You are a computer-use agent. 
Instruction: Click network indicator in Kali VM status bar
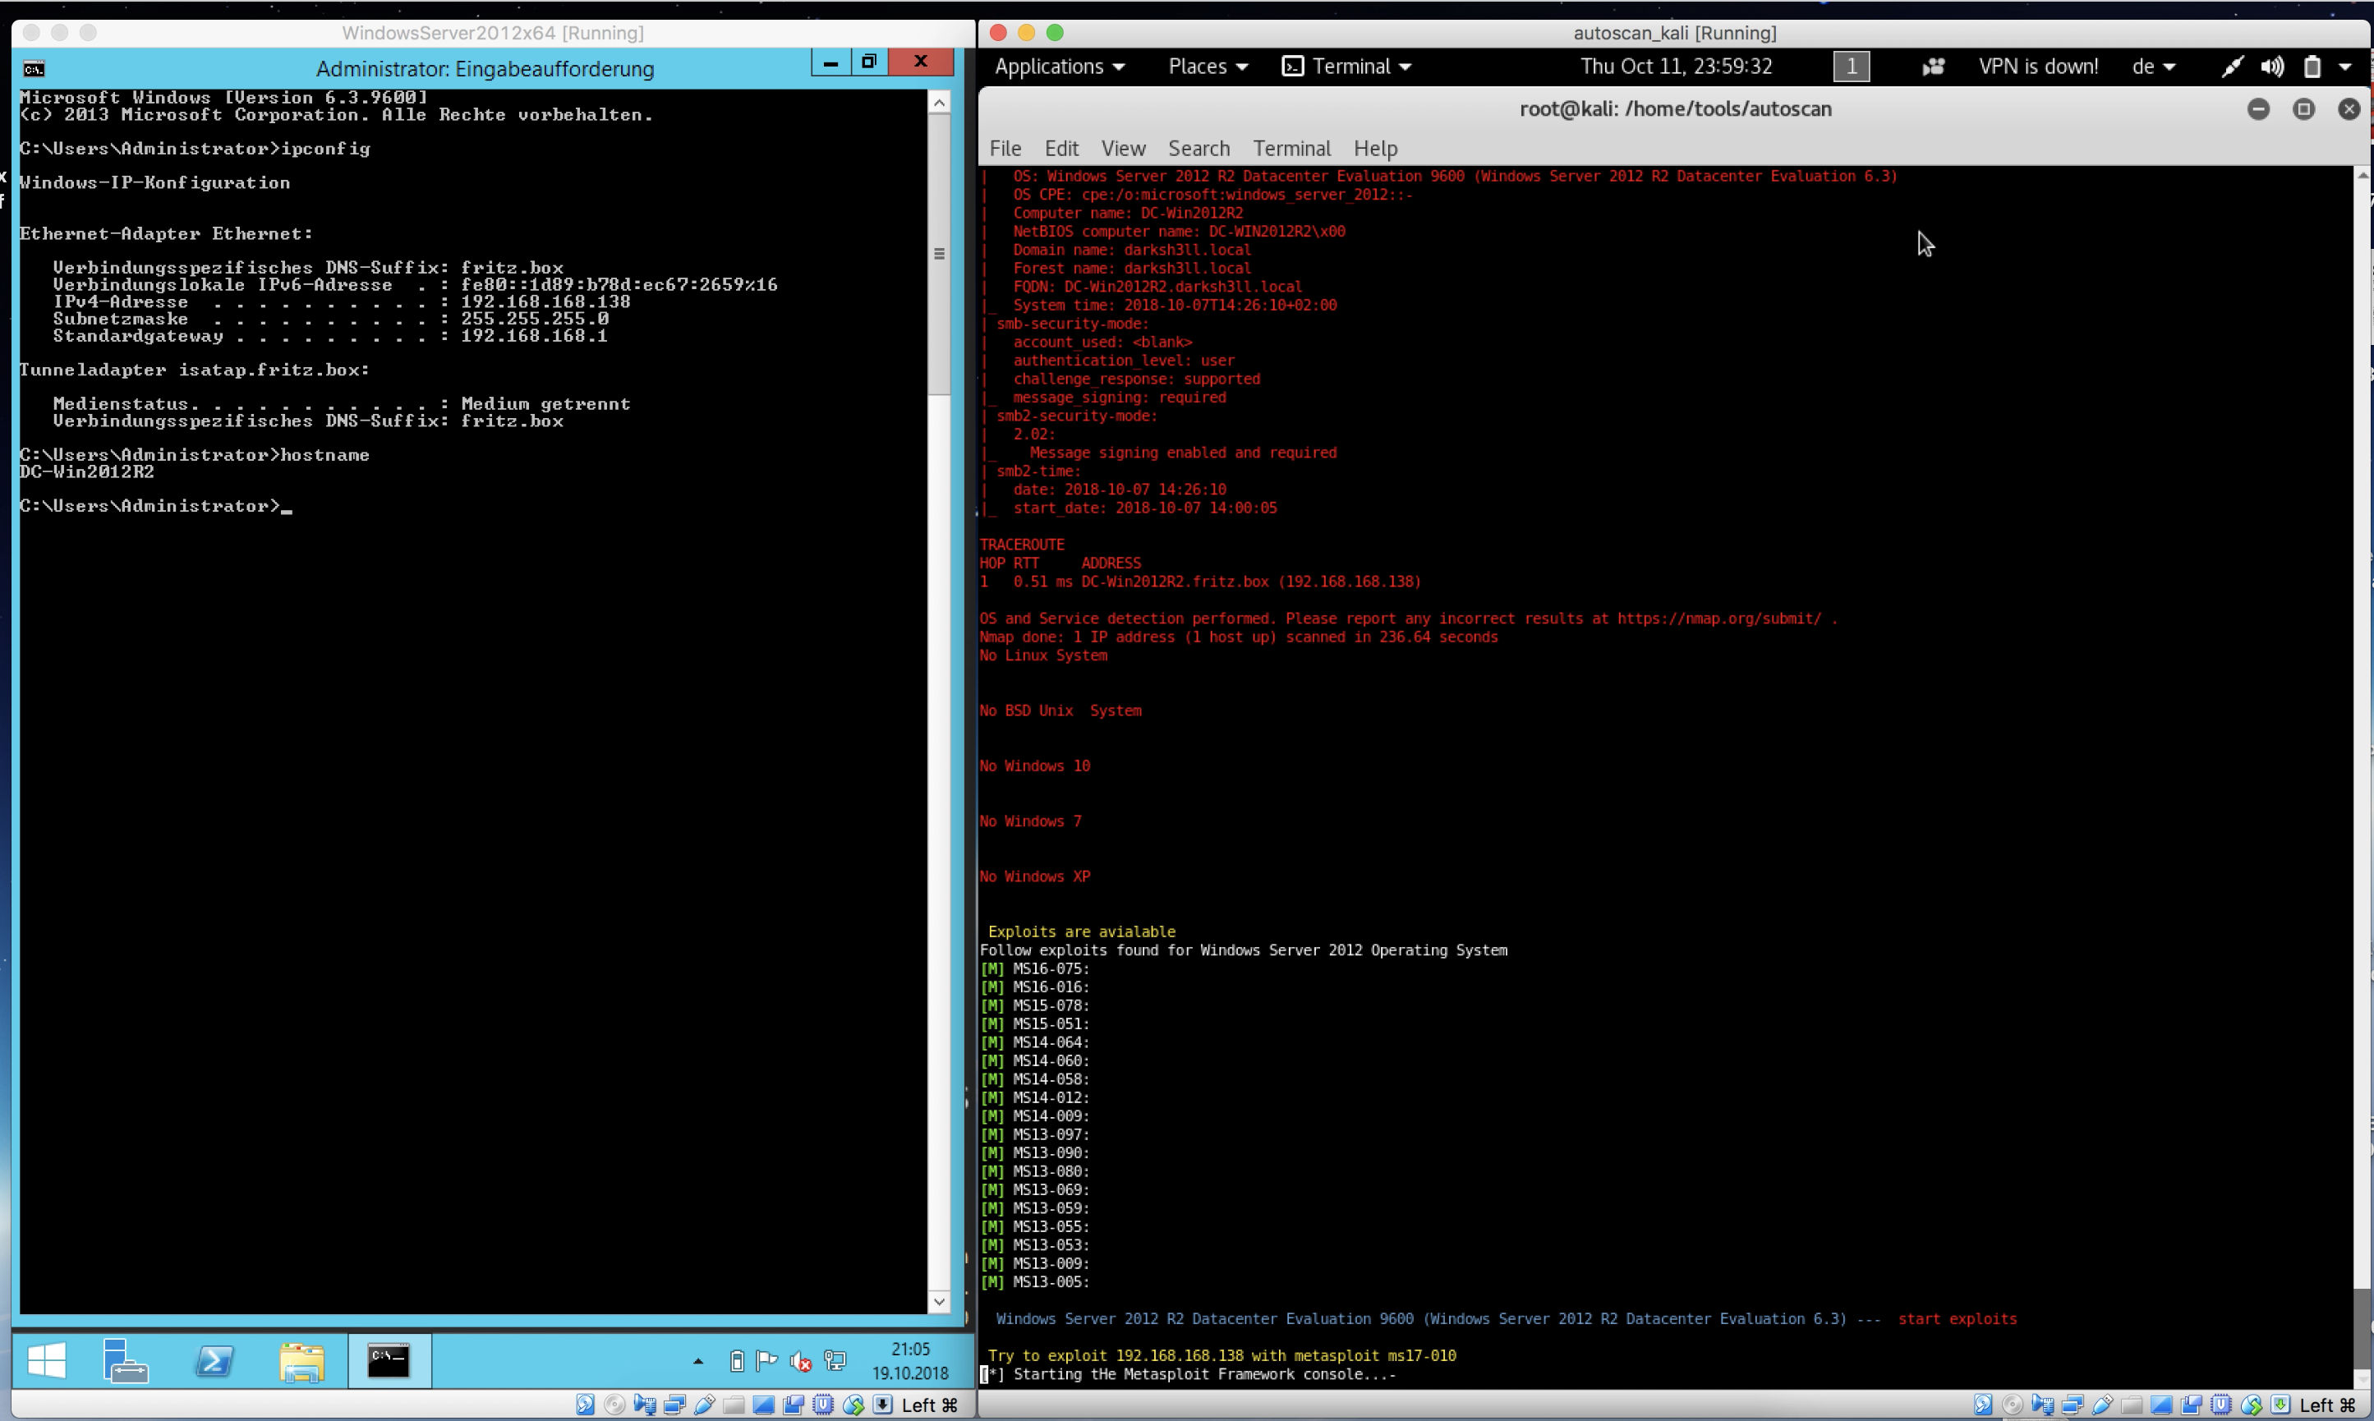(2073, 1405)
